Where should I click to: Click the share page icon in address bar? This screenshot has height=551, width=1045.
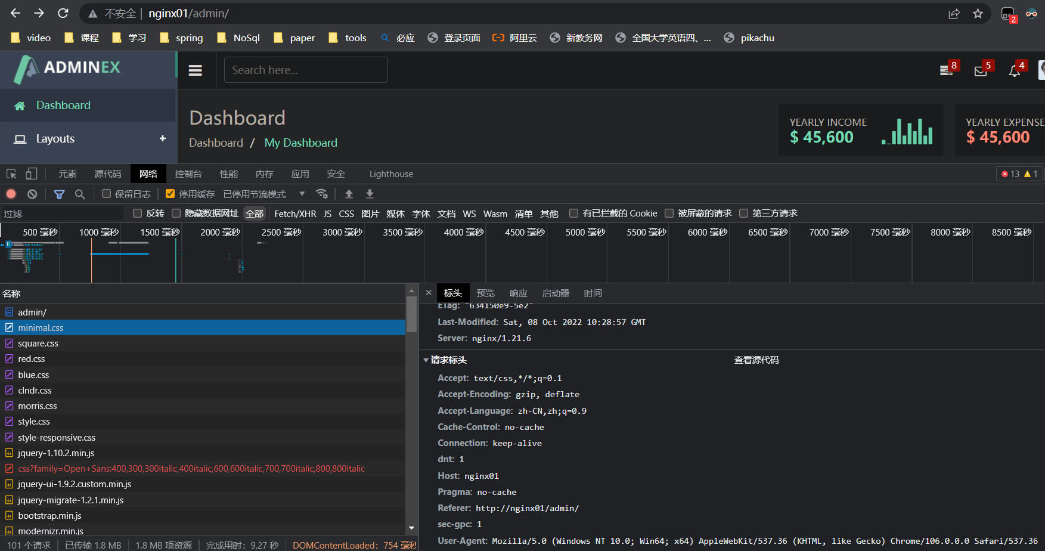[954, 14]
